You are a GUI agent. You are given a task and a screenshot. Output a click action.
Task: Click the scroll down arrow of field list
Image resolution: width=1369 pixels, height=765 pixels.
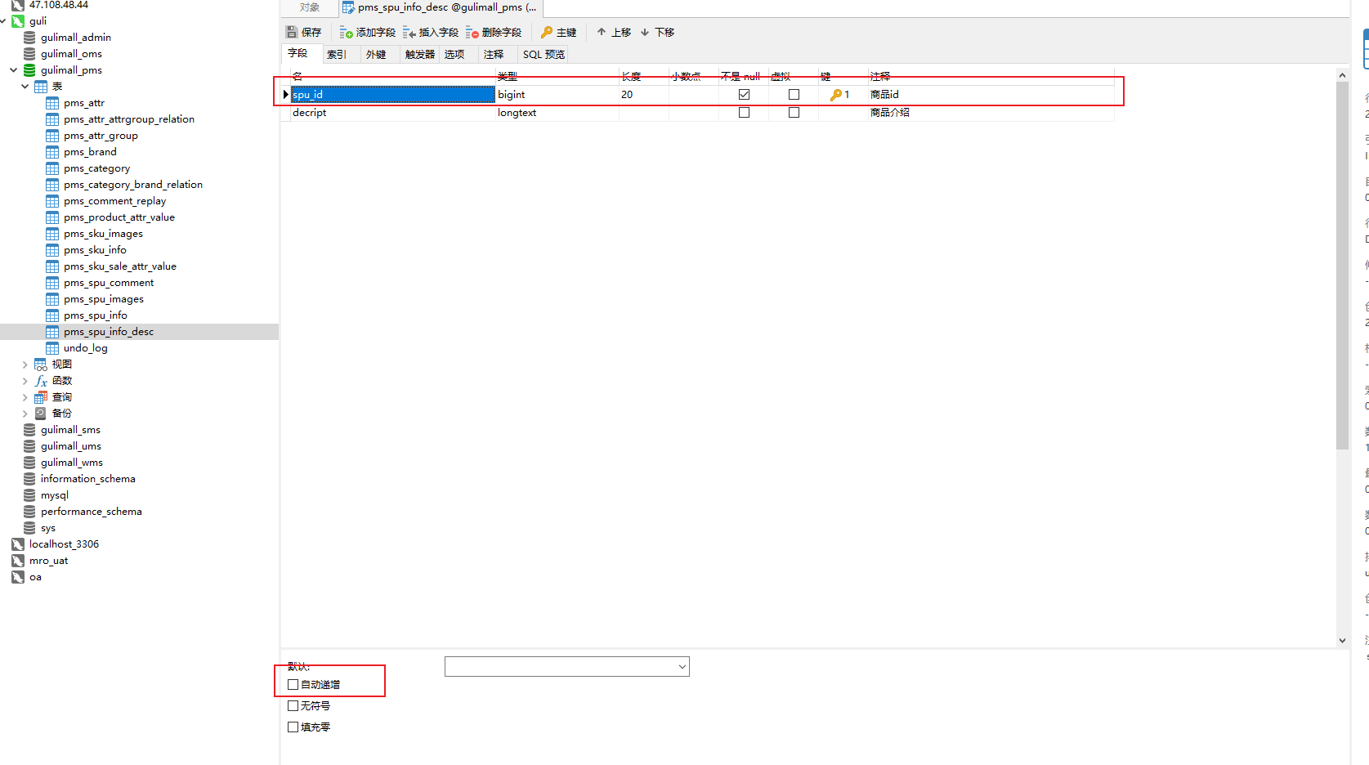pyautogui.click(x=1342, y=641)
